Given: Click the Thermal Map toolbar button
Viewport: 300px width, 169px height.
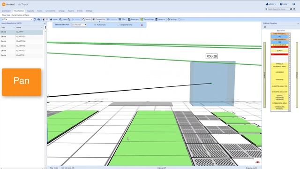Looking at the screenshot, I should (x=147, y=19).
